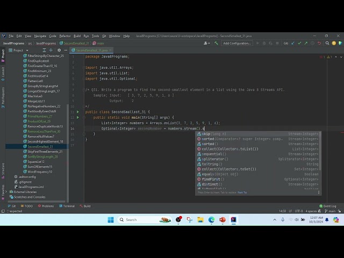Screen dimensions: 344x258
Task: Open the Terminal tool window tab
Action: 67,206
